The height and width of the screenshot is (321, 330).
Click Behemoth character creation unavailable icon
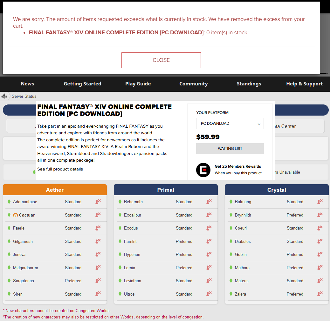tap(209, 202)
